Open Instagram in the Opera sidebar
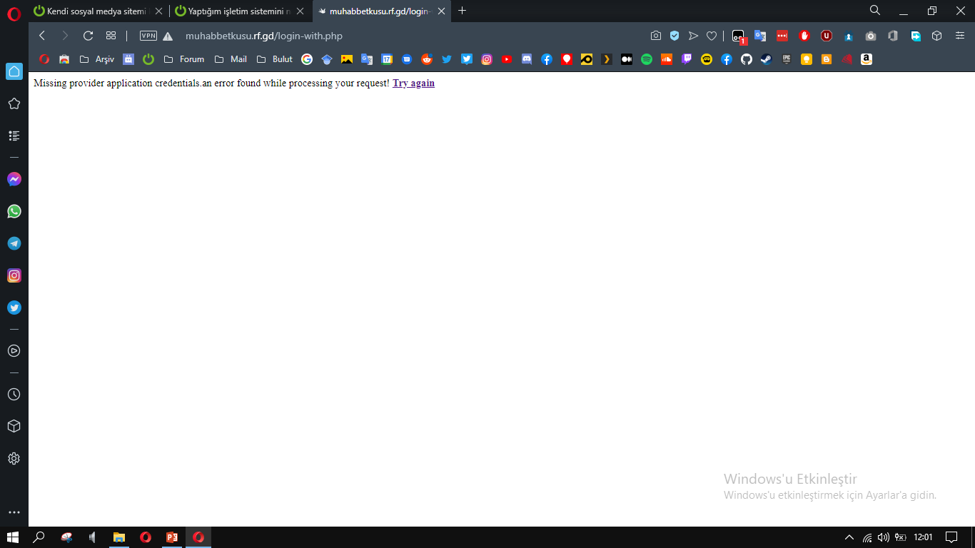This screenshot has width=975, height=548. pos(14,275)
